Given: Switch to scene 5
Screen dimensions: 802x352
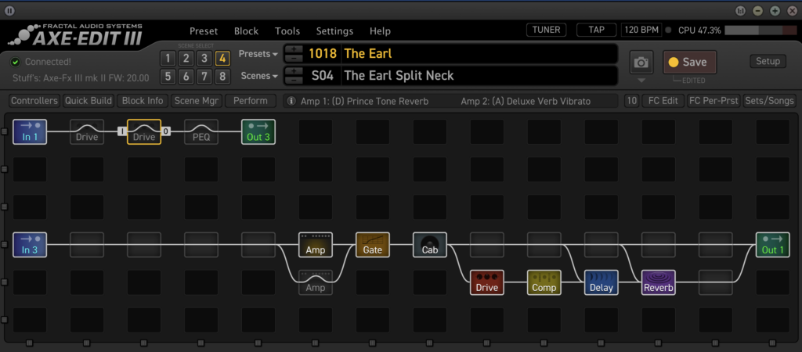Looking at the screenshot, I should tap(168, 77).
